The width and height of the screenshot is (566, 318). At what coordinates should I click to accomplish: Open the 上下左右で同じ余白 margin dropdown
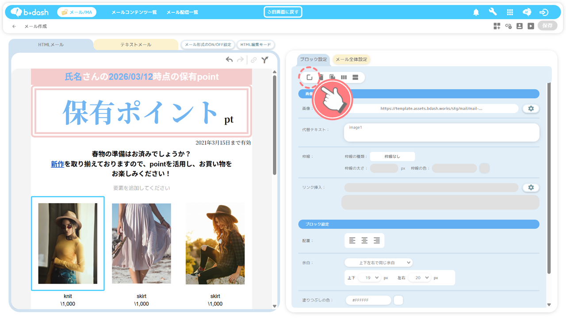379,262
